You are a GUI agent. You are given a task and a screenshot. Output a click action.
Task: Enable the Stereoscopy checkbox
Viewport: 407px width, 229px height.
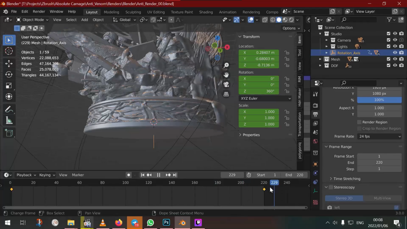[x=331, y=187]
